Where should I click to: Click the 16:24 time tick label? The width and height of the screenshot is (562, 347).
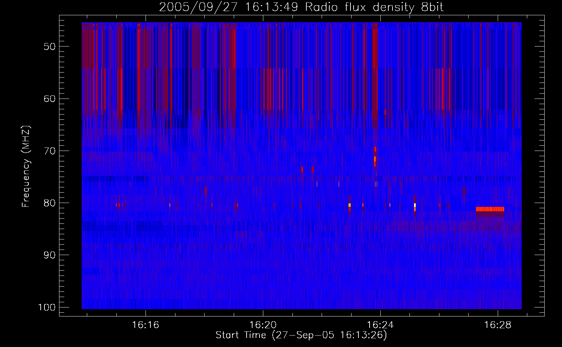point(380,325)
